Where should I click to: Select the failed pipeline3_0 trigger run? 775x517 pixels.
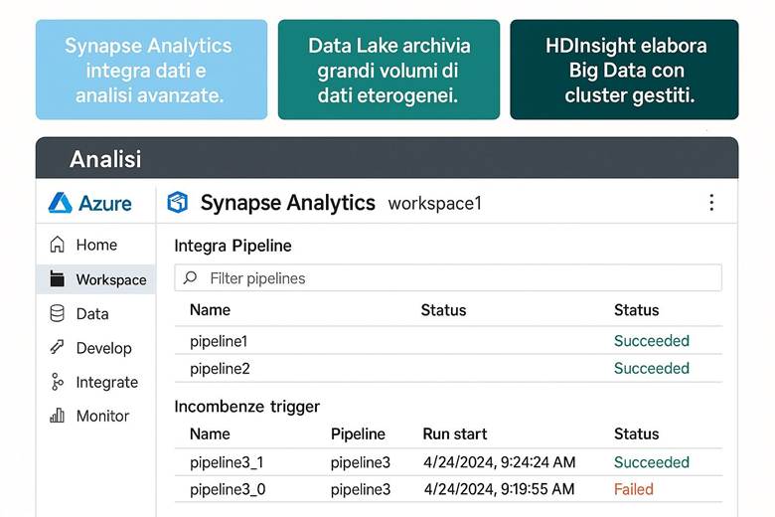point(227,489)
